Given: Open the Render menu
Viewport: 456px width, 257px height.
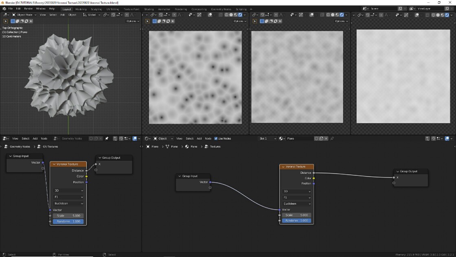Looking at the screenshot, I should pyautogui.click(x=28, y=9).
